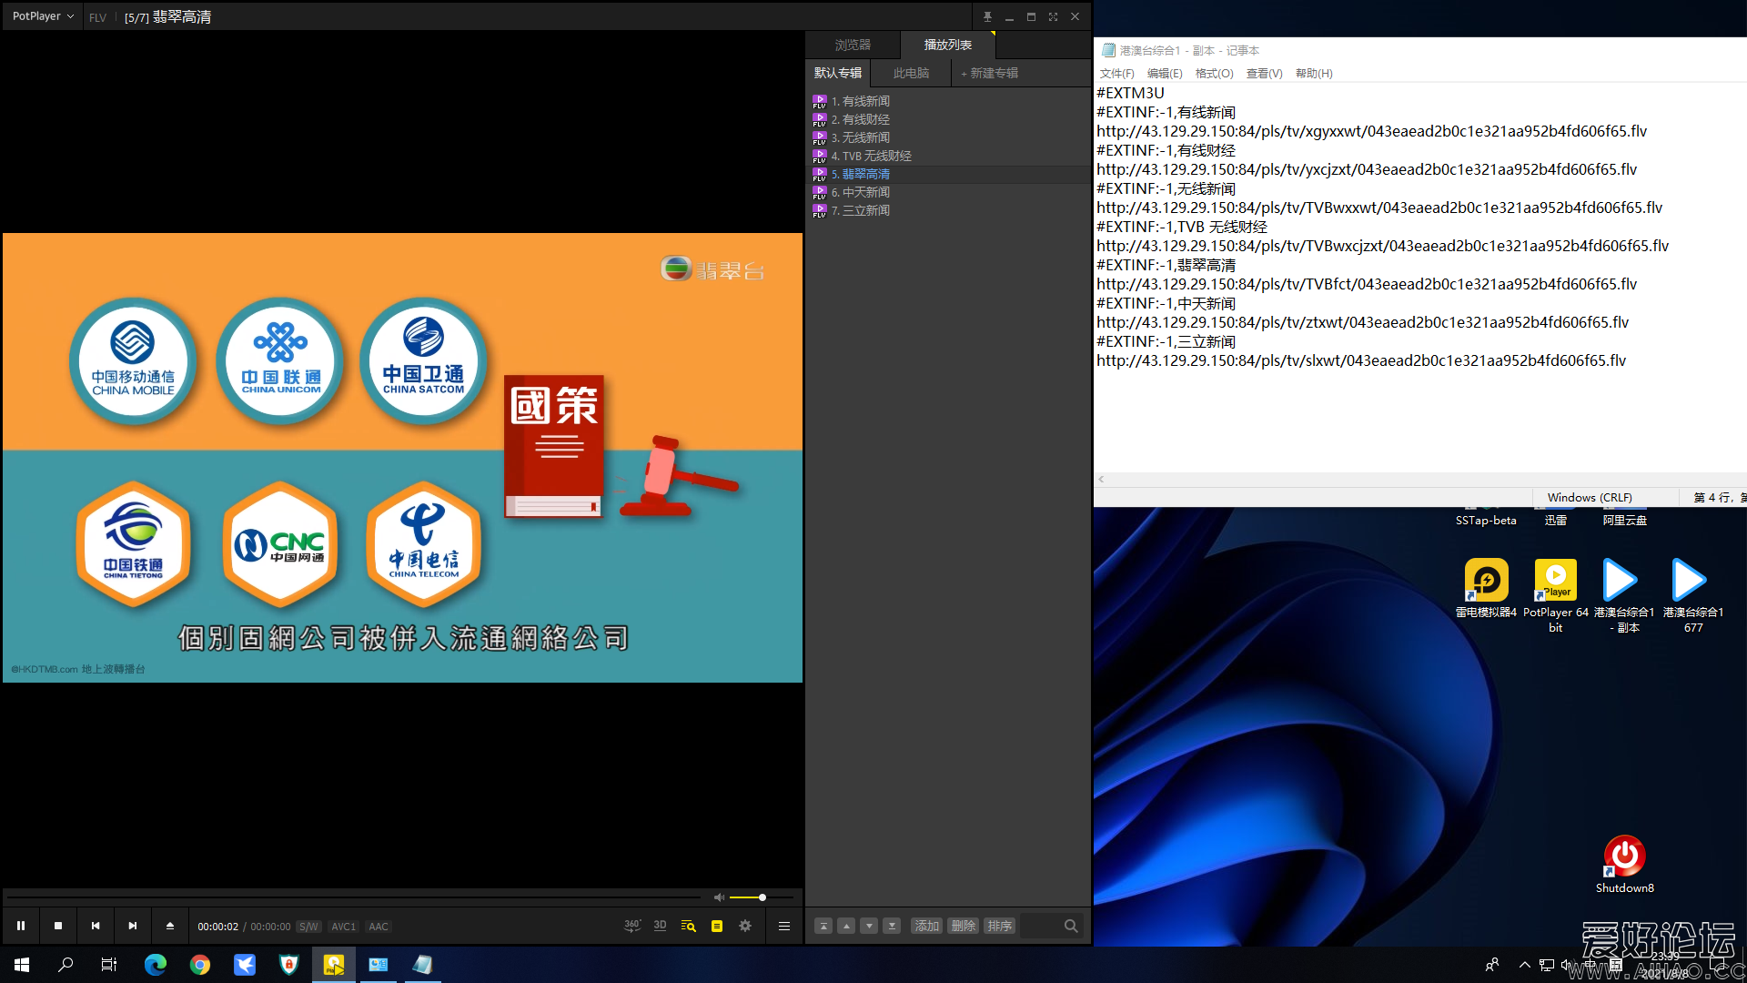Image resolution: width=1747 pixels, height=983 pixels.
Task: Click the stop playback button
Action: [x=58, y=926]
